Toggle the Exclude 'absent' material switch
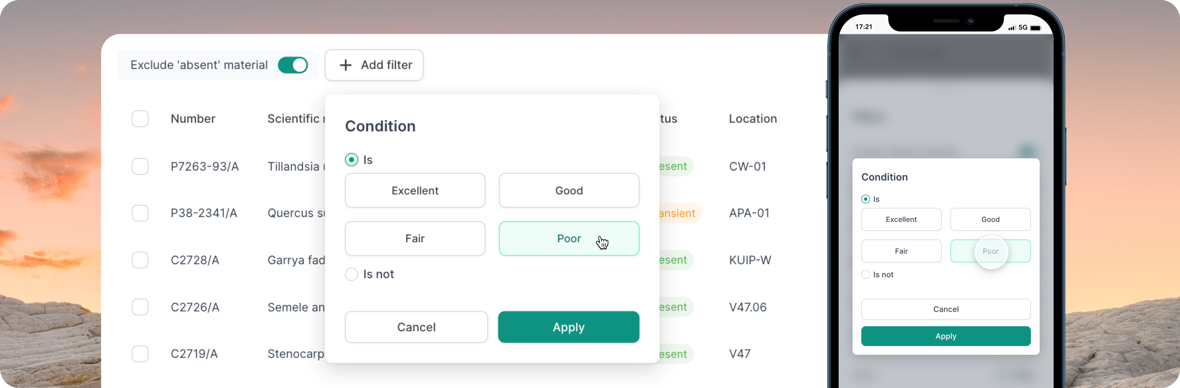 293,65
